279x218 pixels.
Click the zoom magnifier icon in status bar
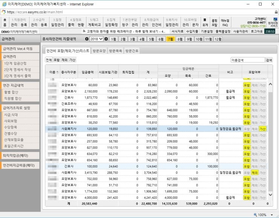tap(255, 215)
